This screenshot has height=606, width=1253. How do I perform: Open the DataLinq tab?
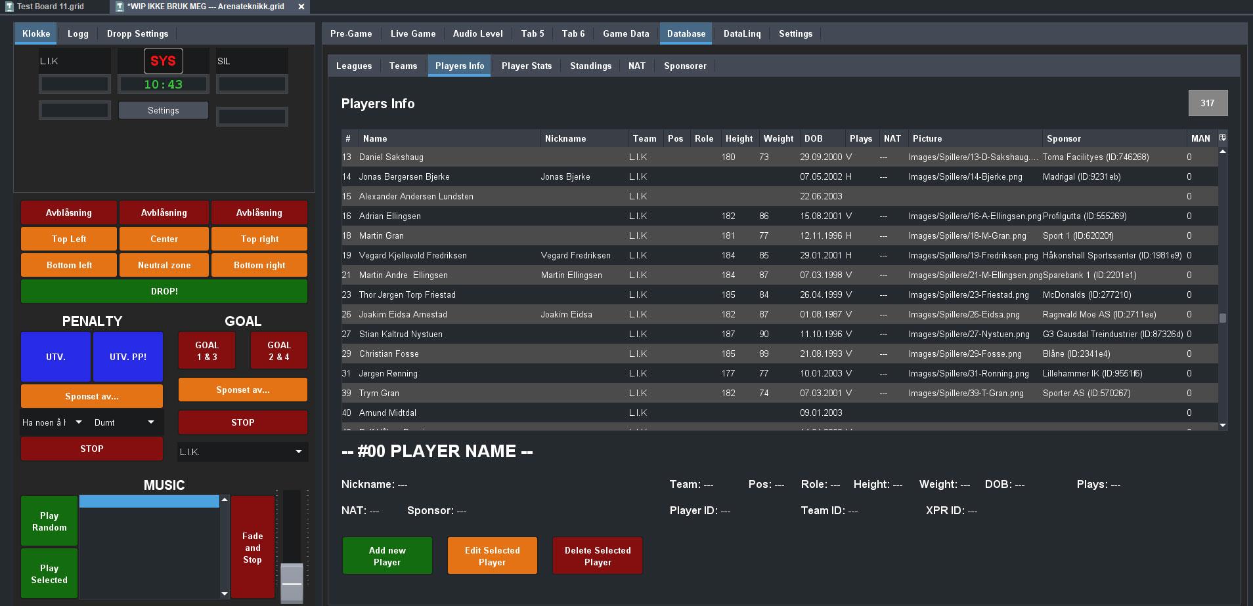[x=742, y=33]
